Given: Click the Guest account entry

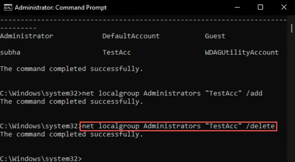Looking at the screenshot, I should pos(215,36).
